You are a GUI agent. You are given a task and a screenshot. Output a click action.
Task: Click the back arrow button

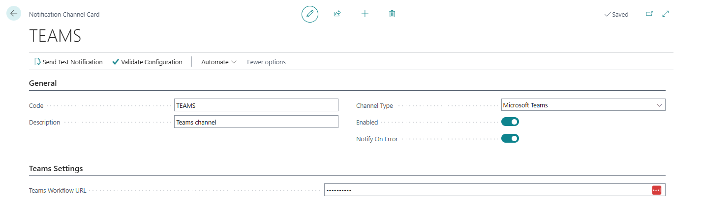[13, 14]
